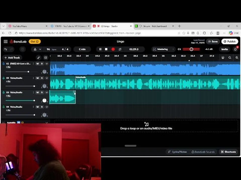Toggle loop cycle mode
Image resolution: width=241 pixels, height=180 pixels.
pyautogui.click(x=120, y=49)
